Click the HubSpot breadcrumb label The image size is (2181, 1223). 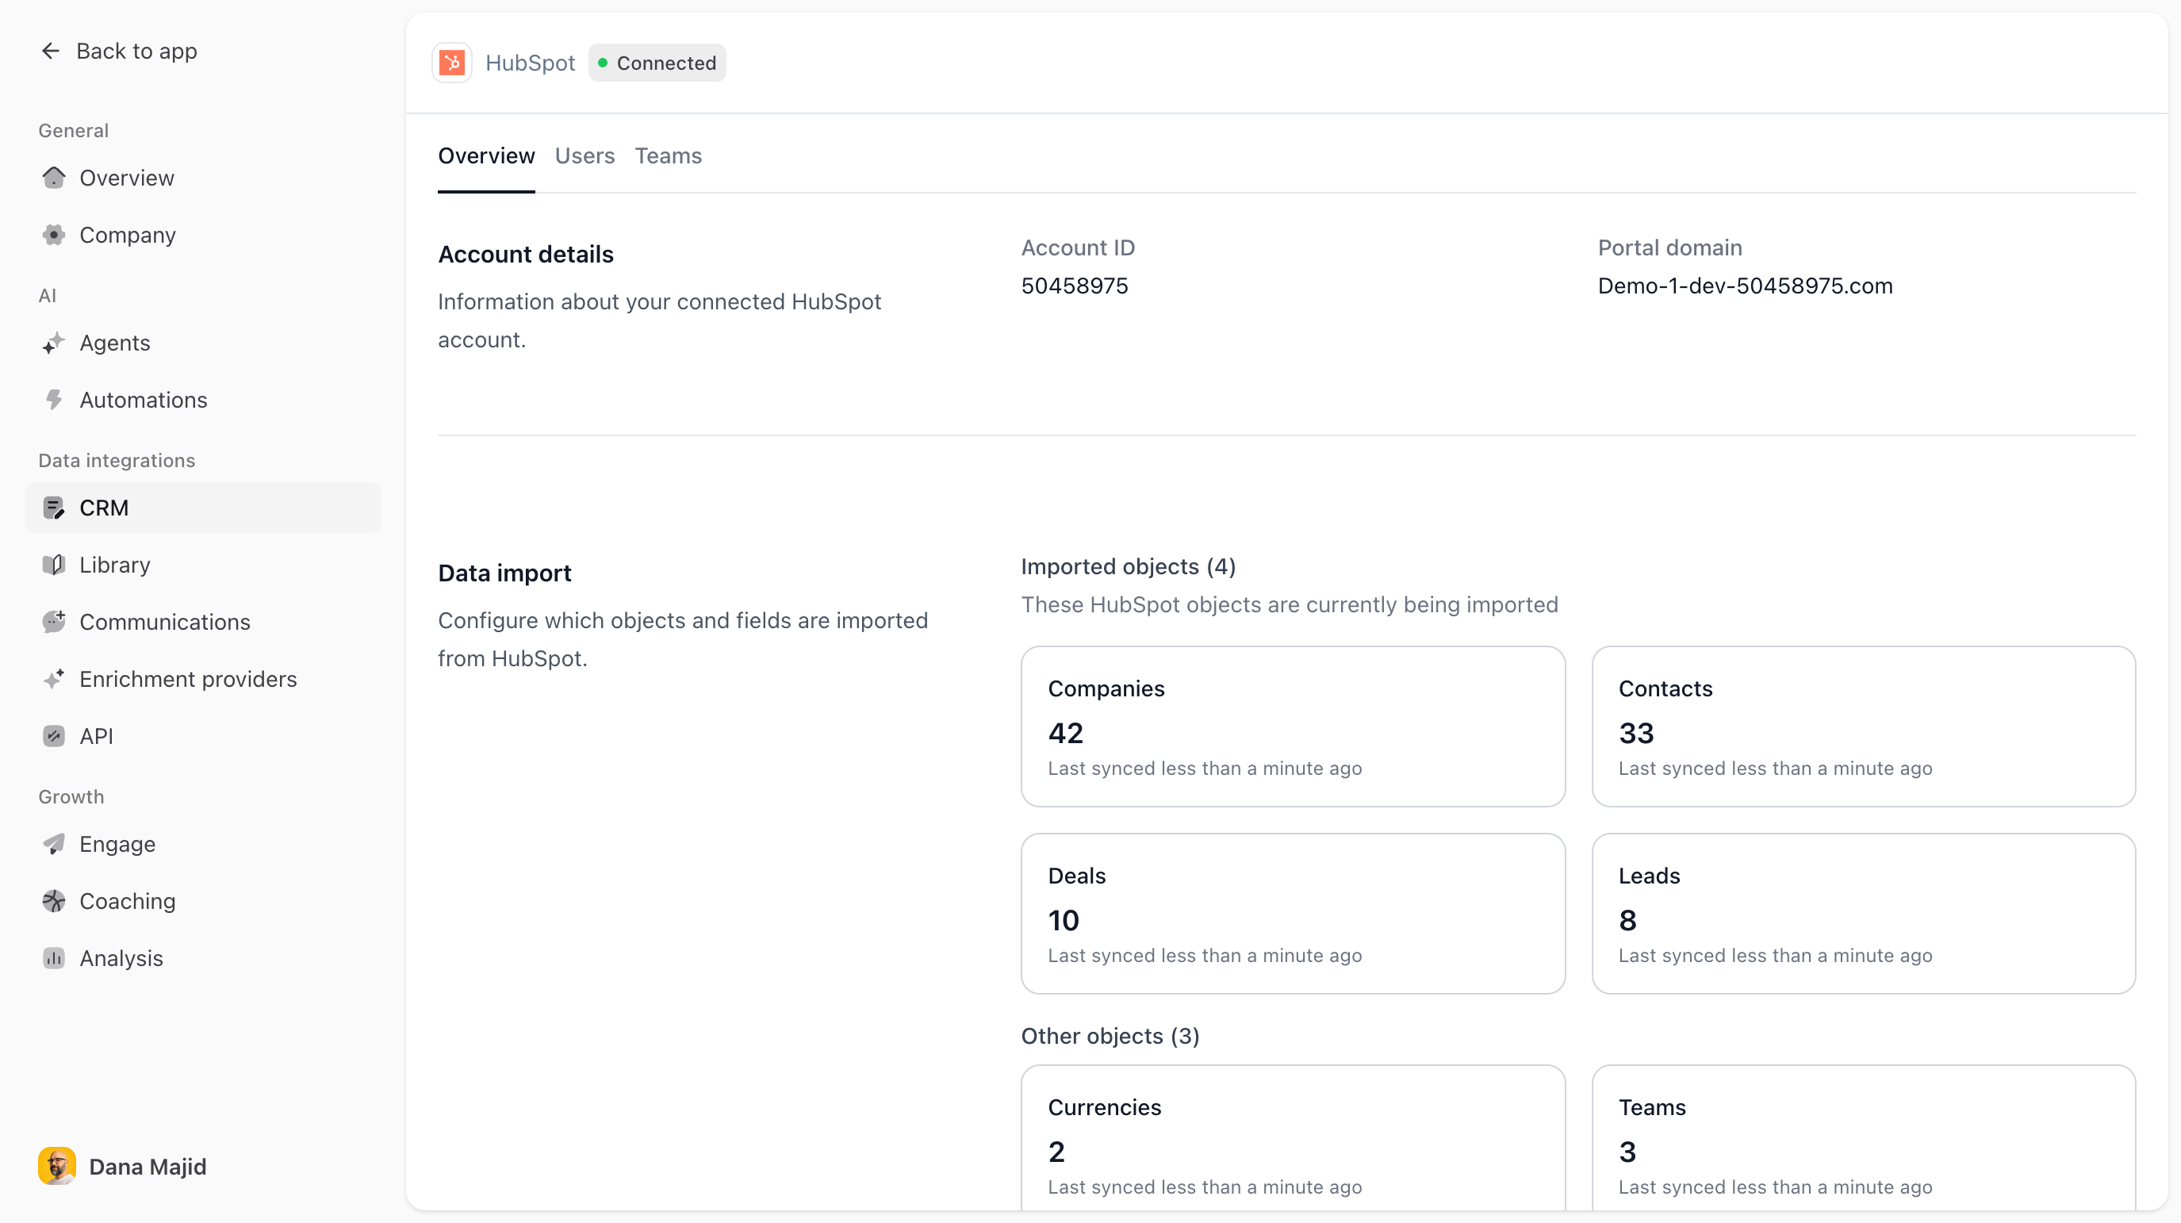pos(530,63)
